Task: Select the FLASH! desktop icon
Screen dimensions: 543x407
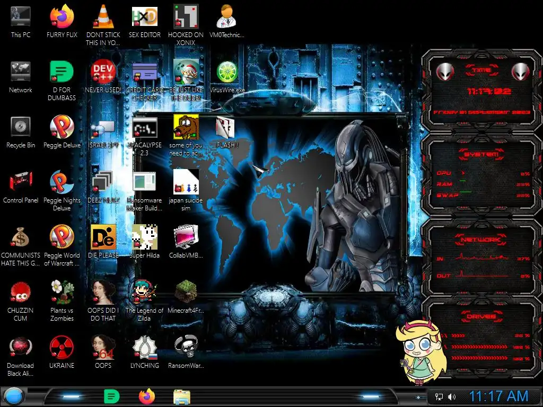Action: [x=227, y=132]
